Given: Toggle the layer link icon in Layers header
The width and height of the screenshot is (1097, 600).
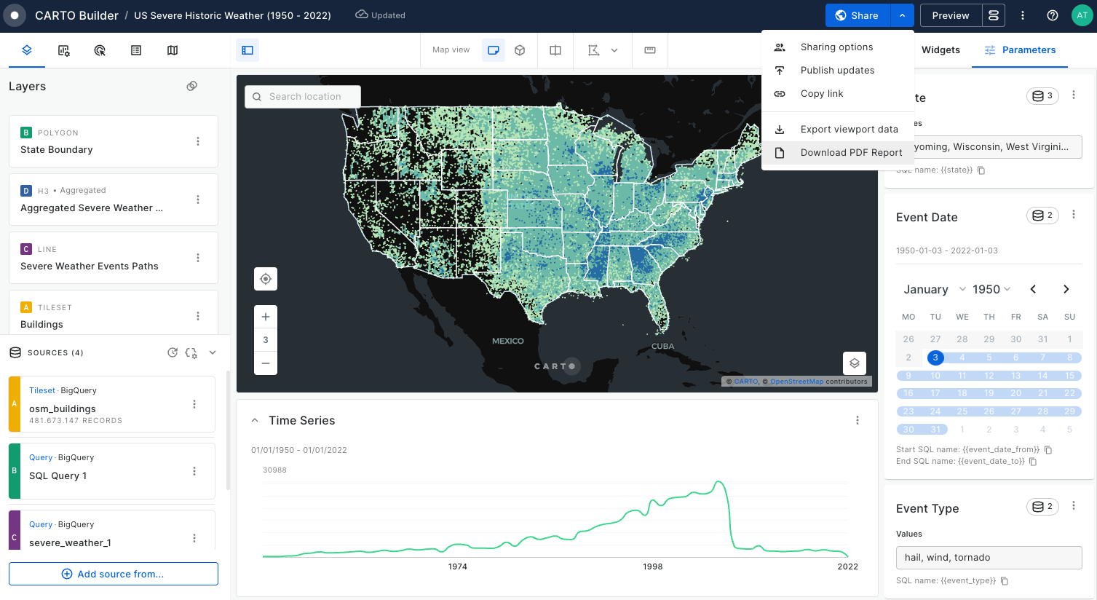Looking at the screenshot, I should 192,86.
